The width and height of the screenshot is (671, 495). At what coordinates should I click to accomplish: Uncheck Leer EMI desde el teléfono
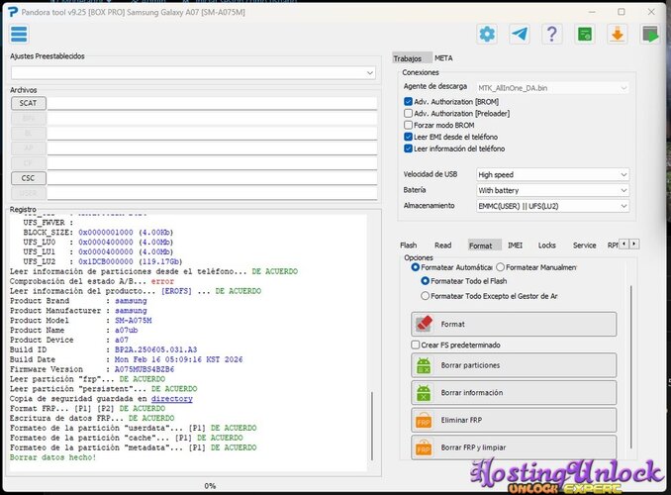click(409, 137)
